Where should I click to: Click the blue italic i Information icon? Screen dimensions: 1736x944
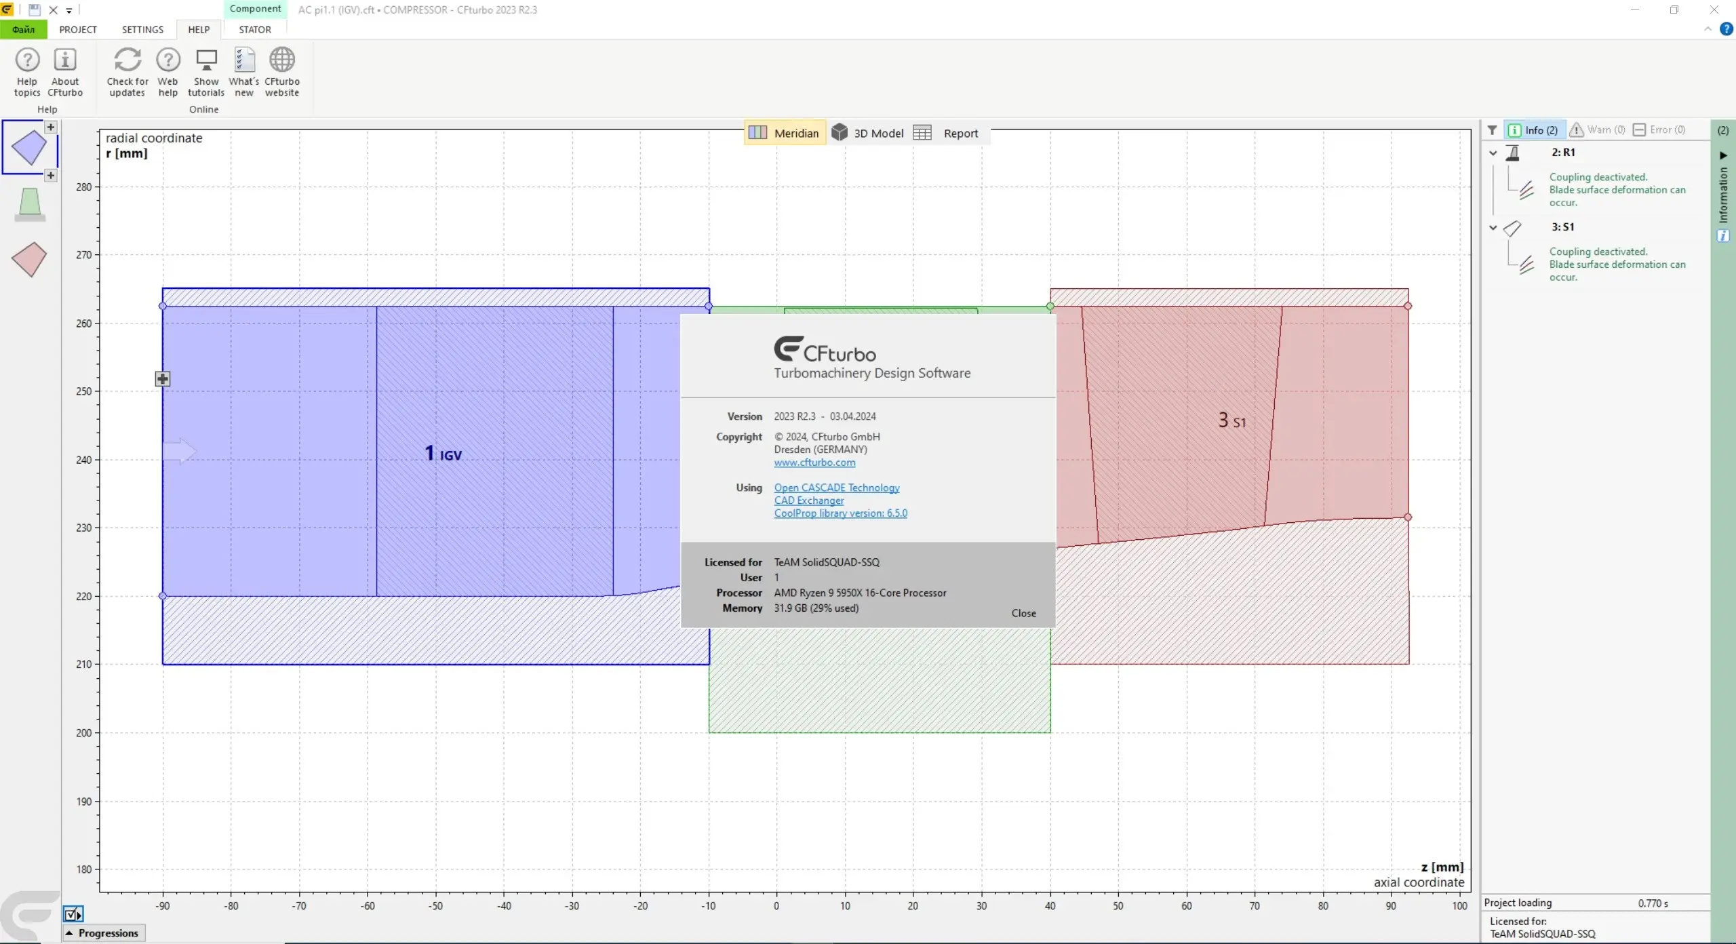pyautogui.click(x=1723, y=236)
